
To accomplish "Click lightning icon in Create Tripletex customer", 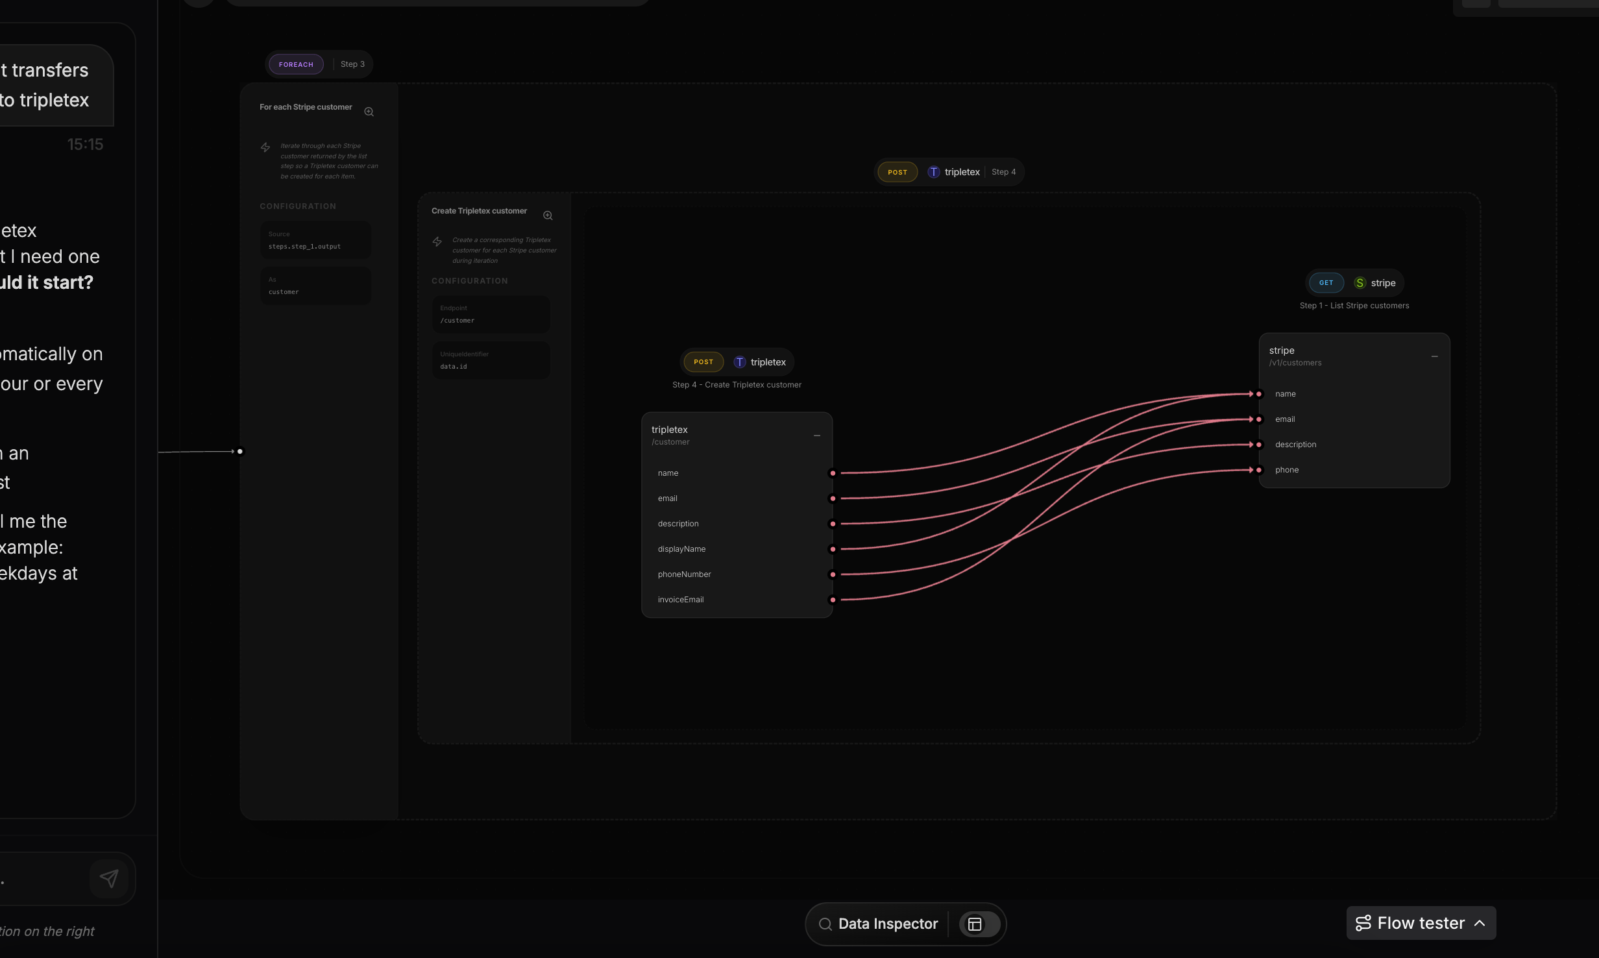I will point(437,242).
